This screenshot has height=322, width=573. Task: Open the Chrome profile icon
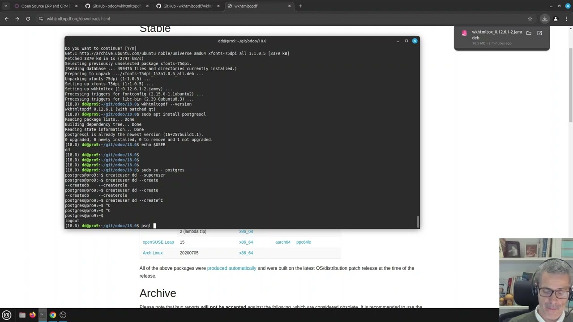pos(556,19)
